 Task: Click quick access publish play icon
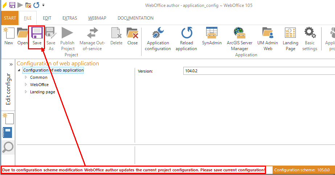(20, 5)
